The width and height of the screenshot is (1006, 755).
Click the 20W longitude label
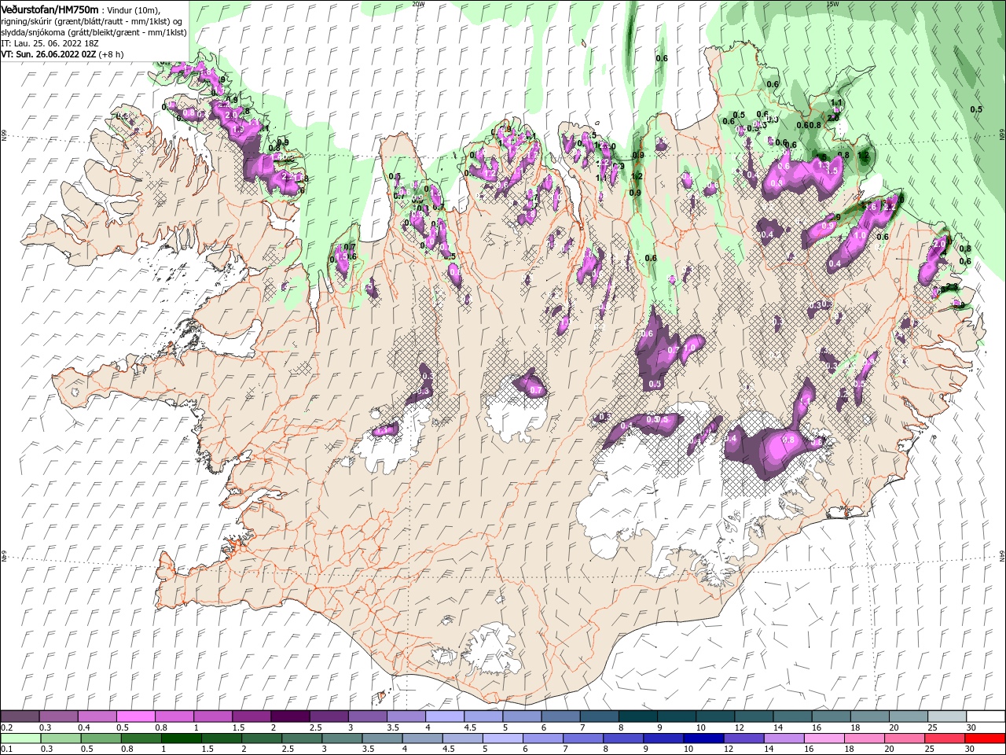(418, 4)
